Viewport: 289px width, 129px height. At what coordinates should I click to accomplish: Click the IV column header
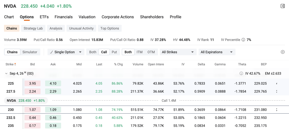tap(183, 64)
